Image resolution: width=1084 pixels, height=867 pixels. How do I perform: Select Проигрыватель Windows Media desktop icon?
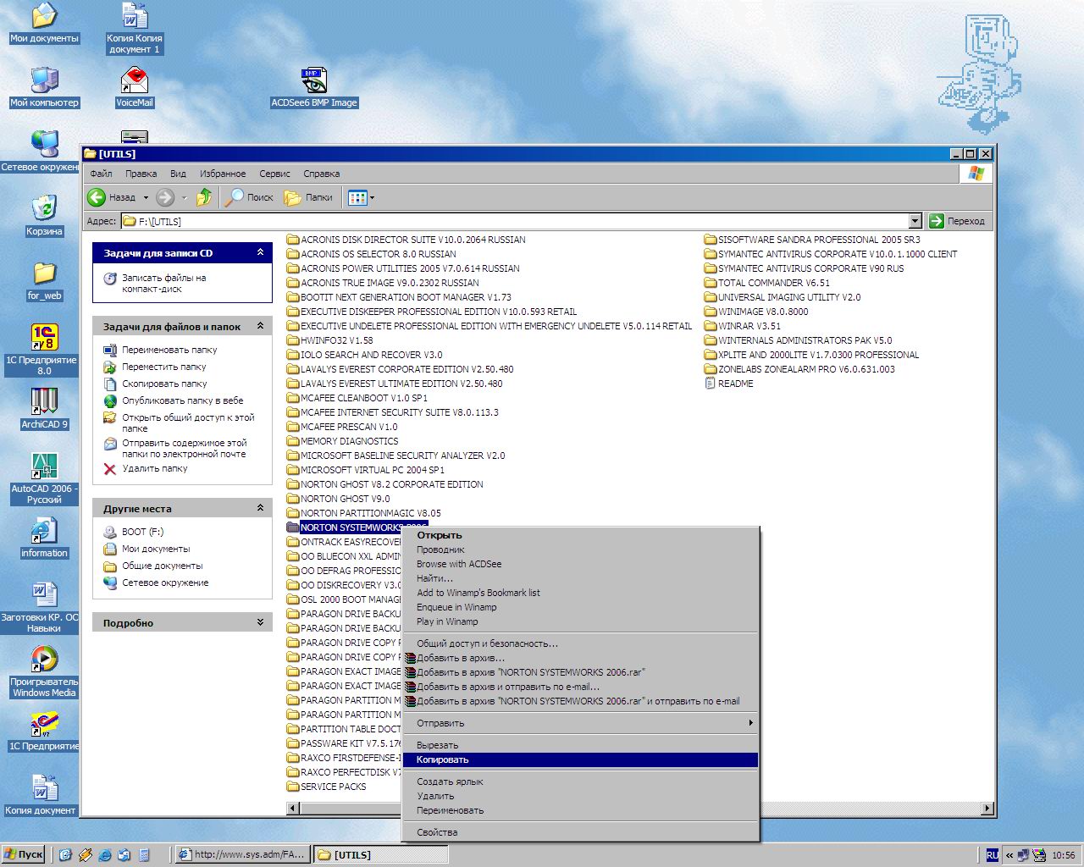44,671
